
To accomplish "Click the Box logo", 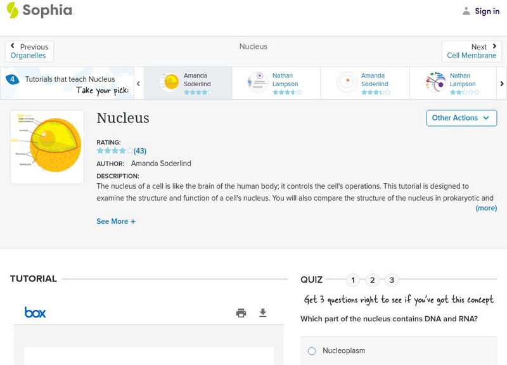I will point(35,312).
